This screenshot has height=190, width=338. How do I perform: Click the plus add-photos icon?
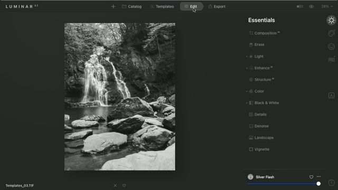113,6
